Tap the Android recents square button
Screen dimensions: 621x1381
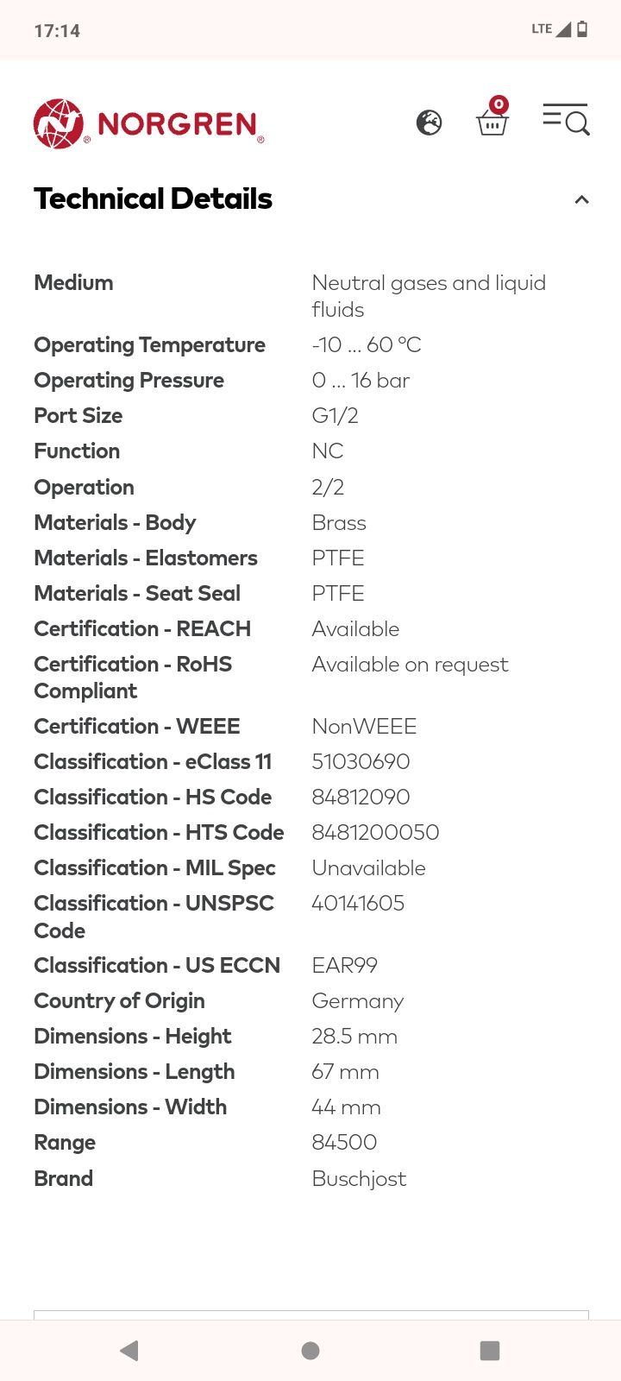point(490,1351)
